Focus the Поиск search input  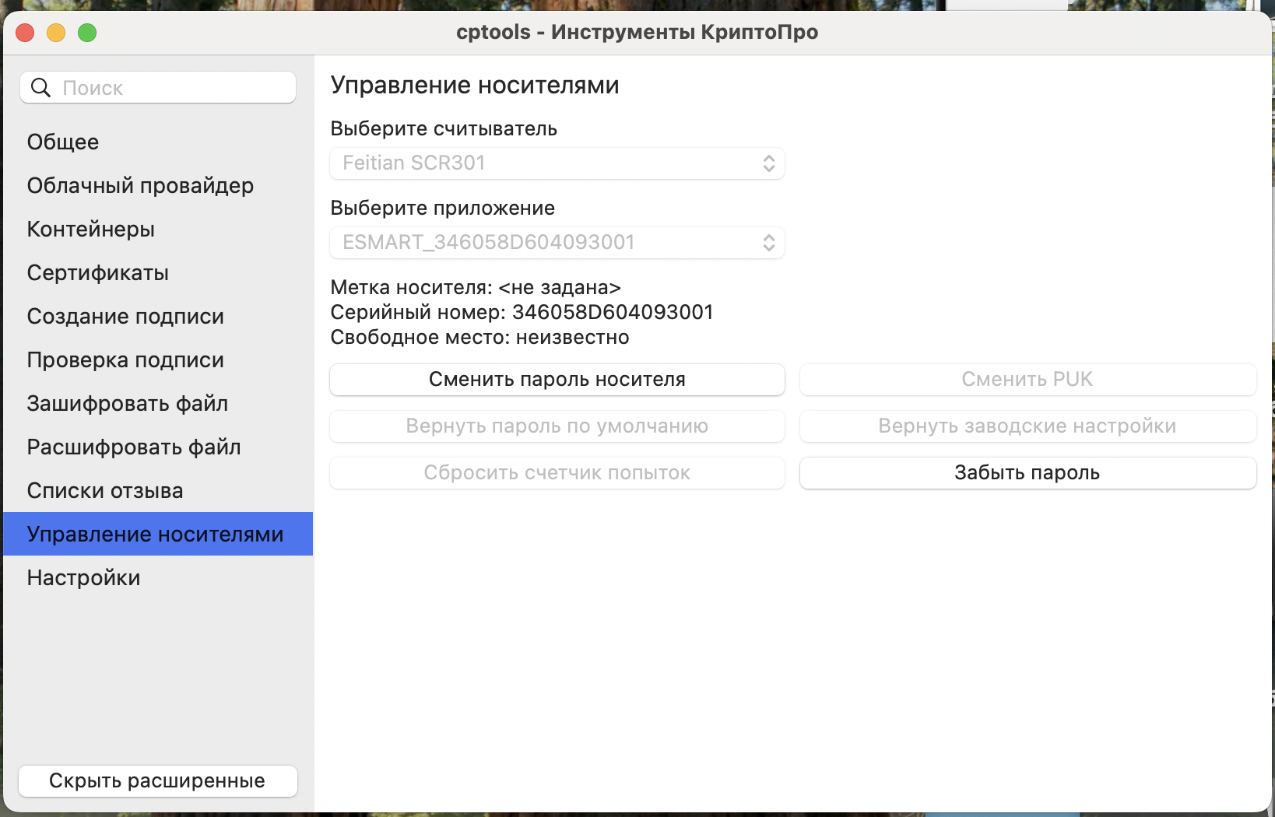(158, 87)
